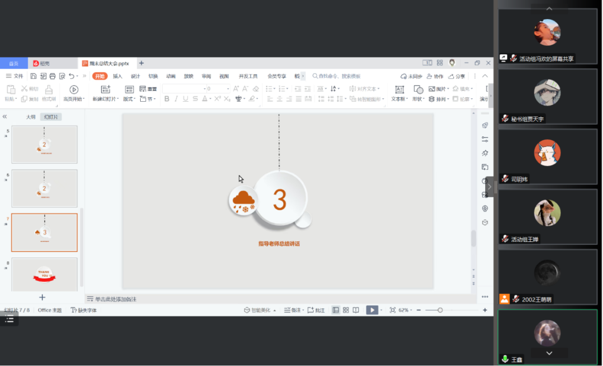Open the 插入 ribbon tab
Image resolution: width=603 pixels, height=366 pixels.
pos(117,76)
